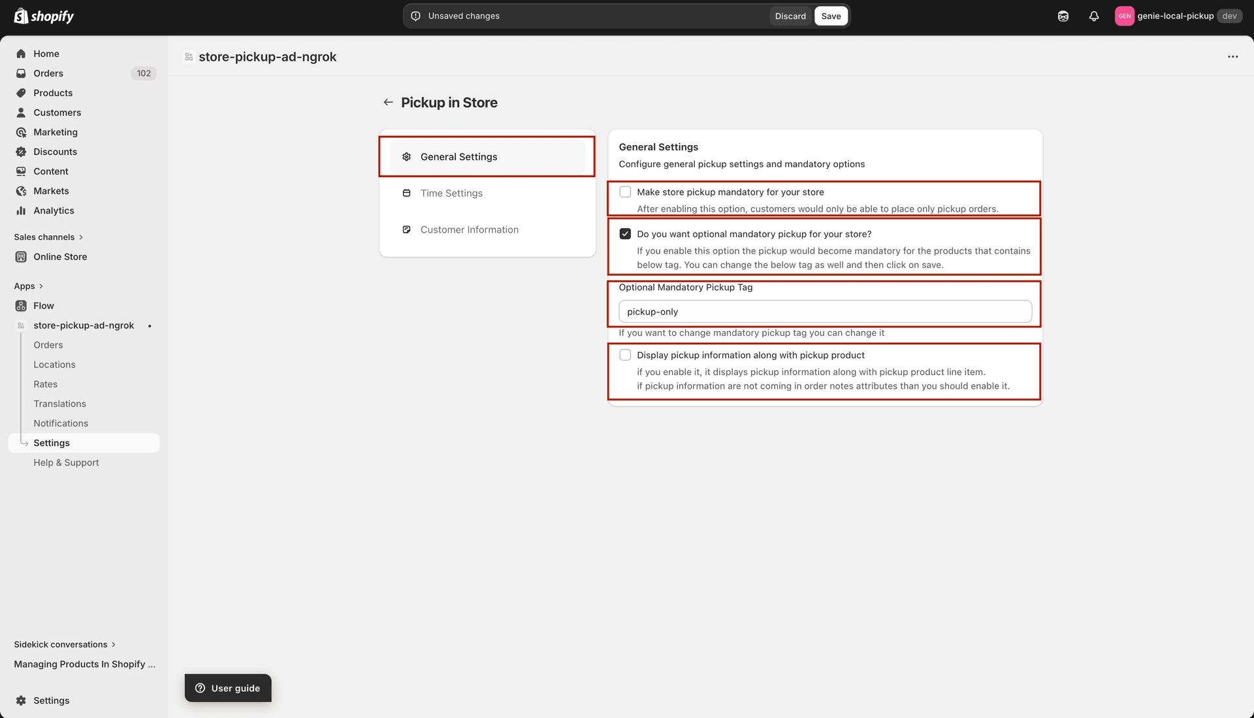Viewport: 1254px width, 718px height.
Task: Open the Customers section
Action: tap(57, 112)
